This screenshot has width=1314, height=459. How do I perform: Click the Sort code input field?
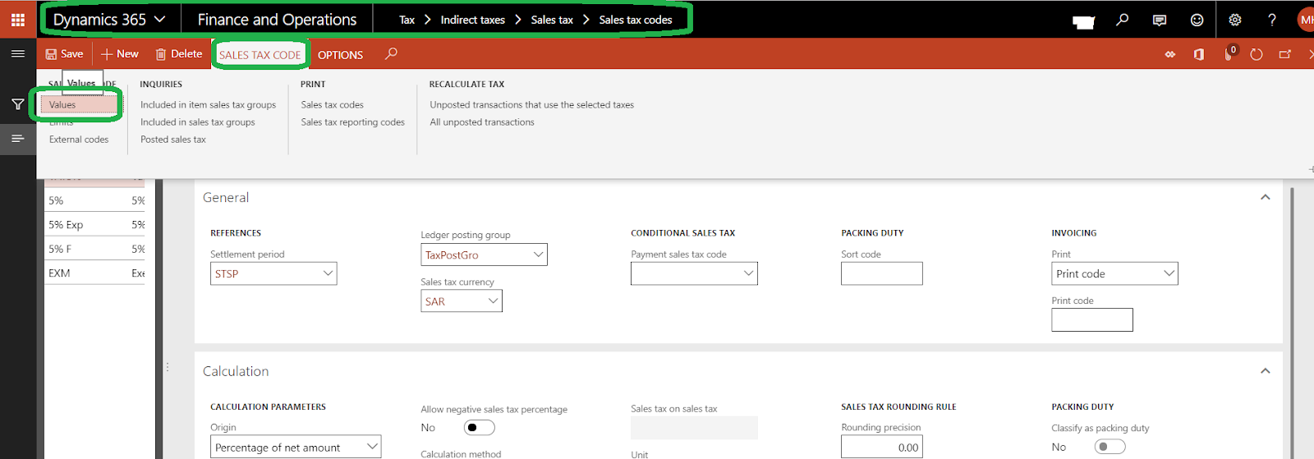pos(881,273)
